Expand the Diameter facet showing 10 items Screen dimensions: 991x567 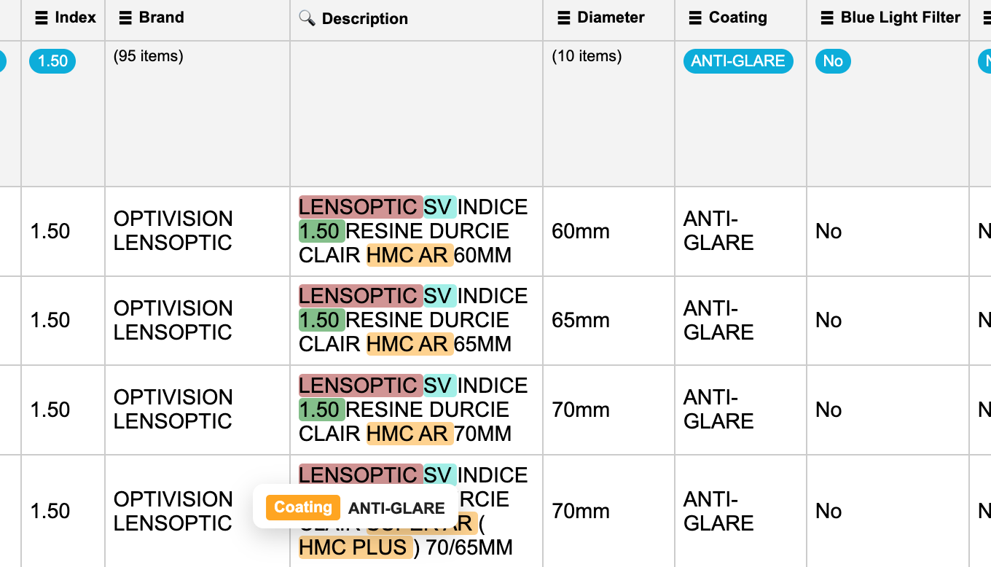(587, 56)
